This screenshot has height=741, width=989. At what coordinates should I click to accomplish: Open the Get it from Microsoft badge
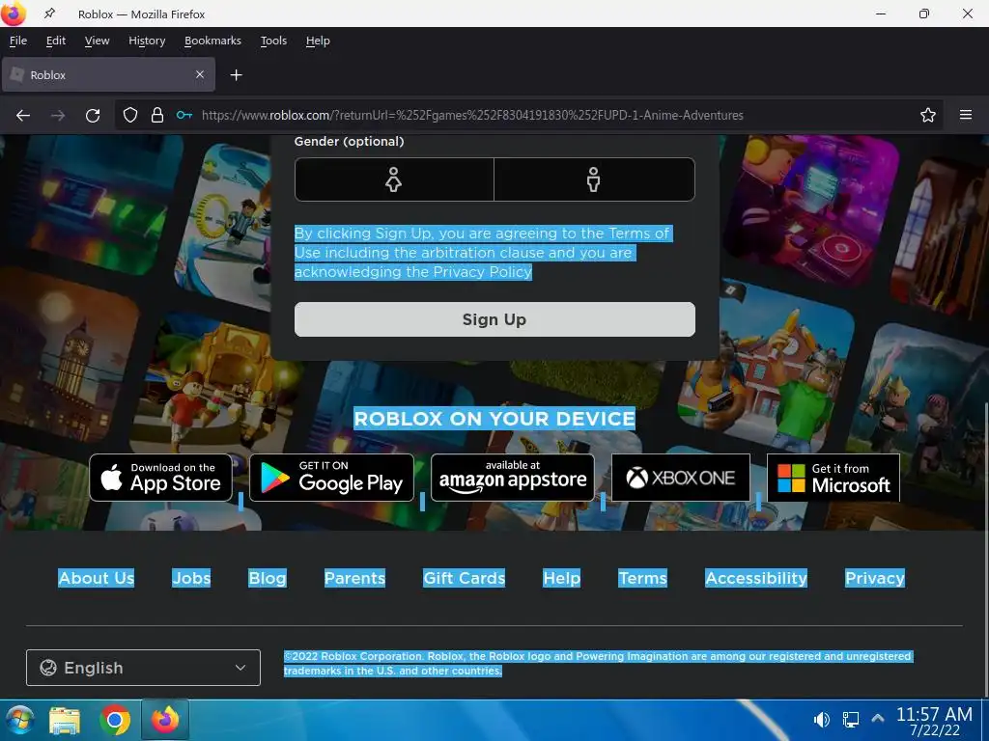[834, 478]
